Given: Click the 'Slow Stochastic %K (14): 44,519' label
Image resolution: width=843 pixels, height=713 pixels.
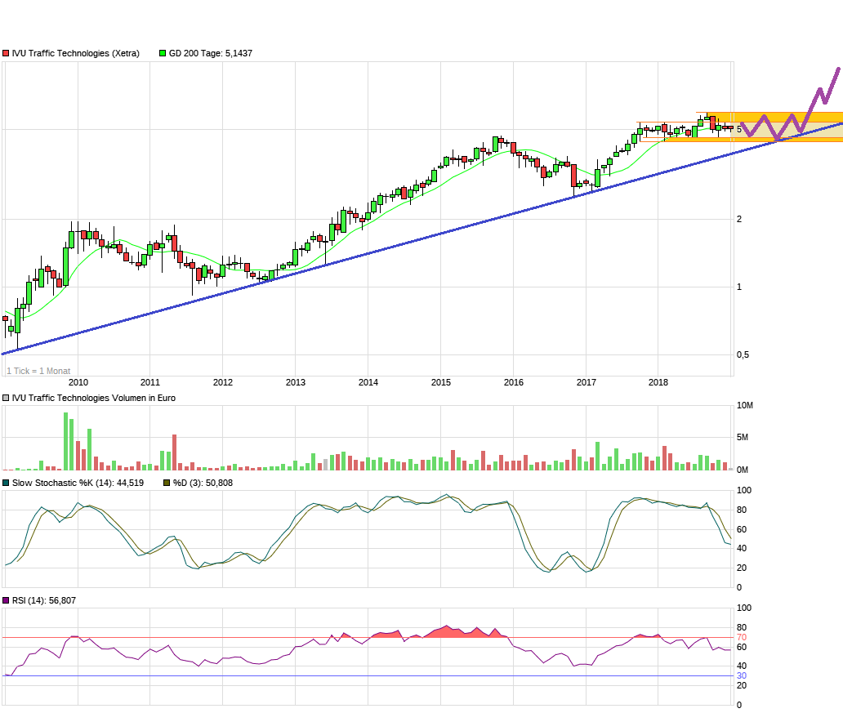Looking at the screenshot, I should pyautogui.click(x=78, y=483).
